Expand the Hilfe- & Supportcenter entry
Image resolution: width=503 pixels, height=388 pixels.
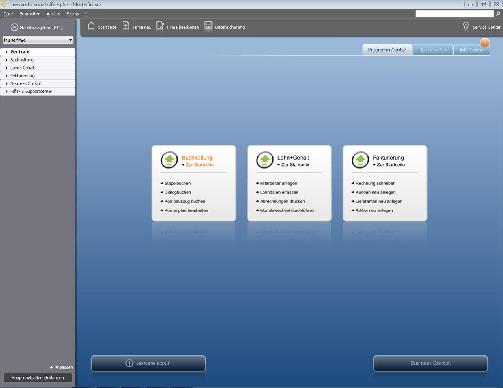(x=31, y=91)
